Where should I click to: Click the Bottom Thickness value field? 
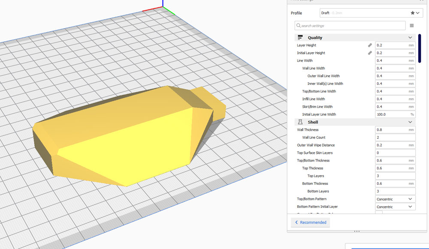tap(395, 183)
